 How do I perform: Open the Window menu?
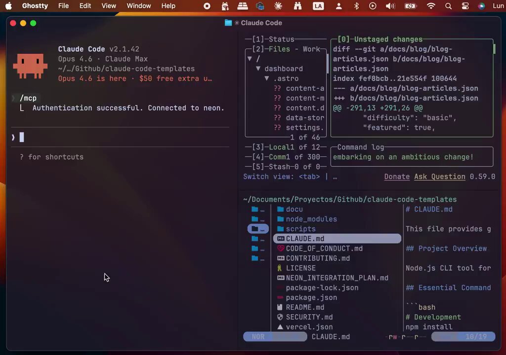[139, 6]
